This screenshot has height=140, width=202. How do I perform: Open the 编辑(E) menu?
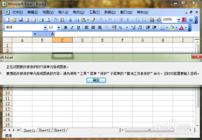[x=33, y=12]
